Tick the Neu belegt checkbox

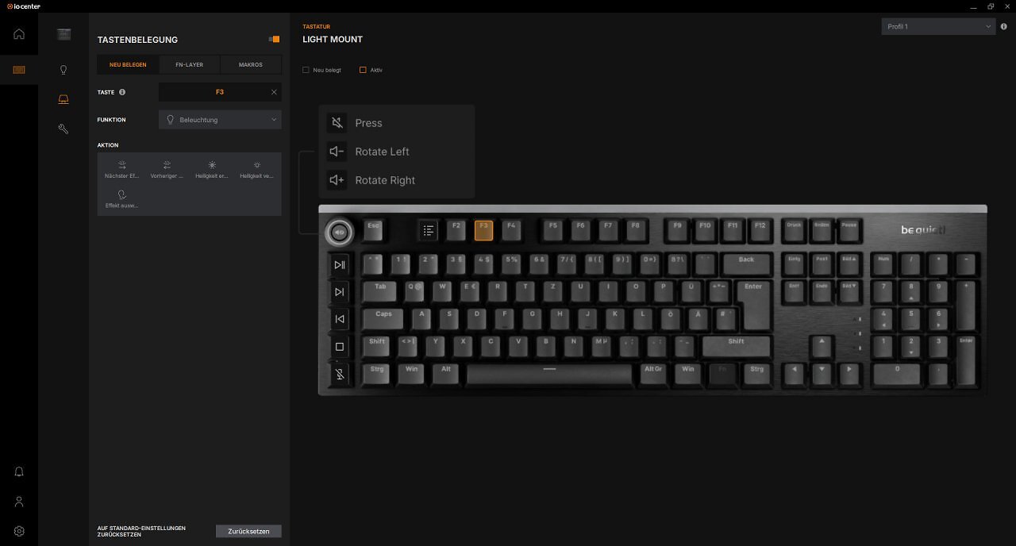point(306,70)
